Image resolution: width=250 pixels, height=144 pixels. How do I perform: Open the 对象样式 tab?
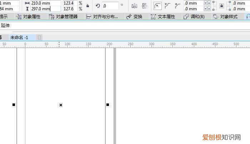(225, 17)
